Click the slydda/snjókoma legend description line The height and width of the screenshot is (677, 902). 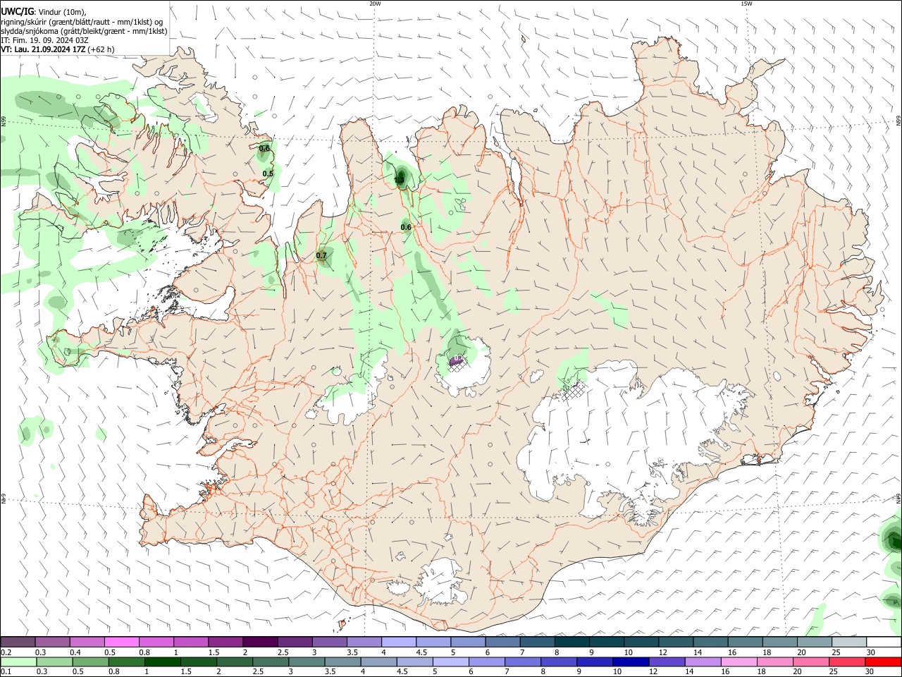84,31
